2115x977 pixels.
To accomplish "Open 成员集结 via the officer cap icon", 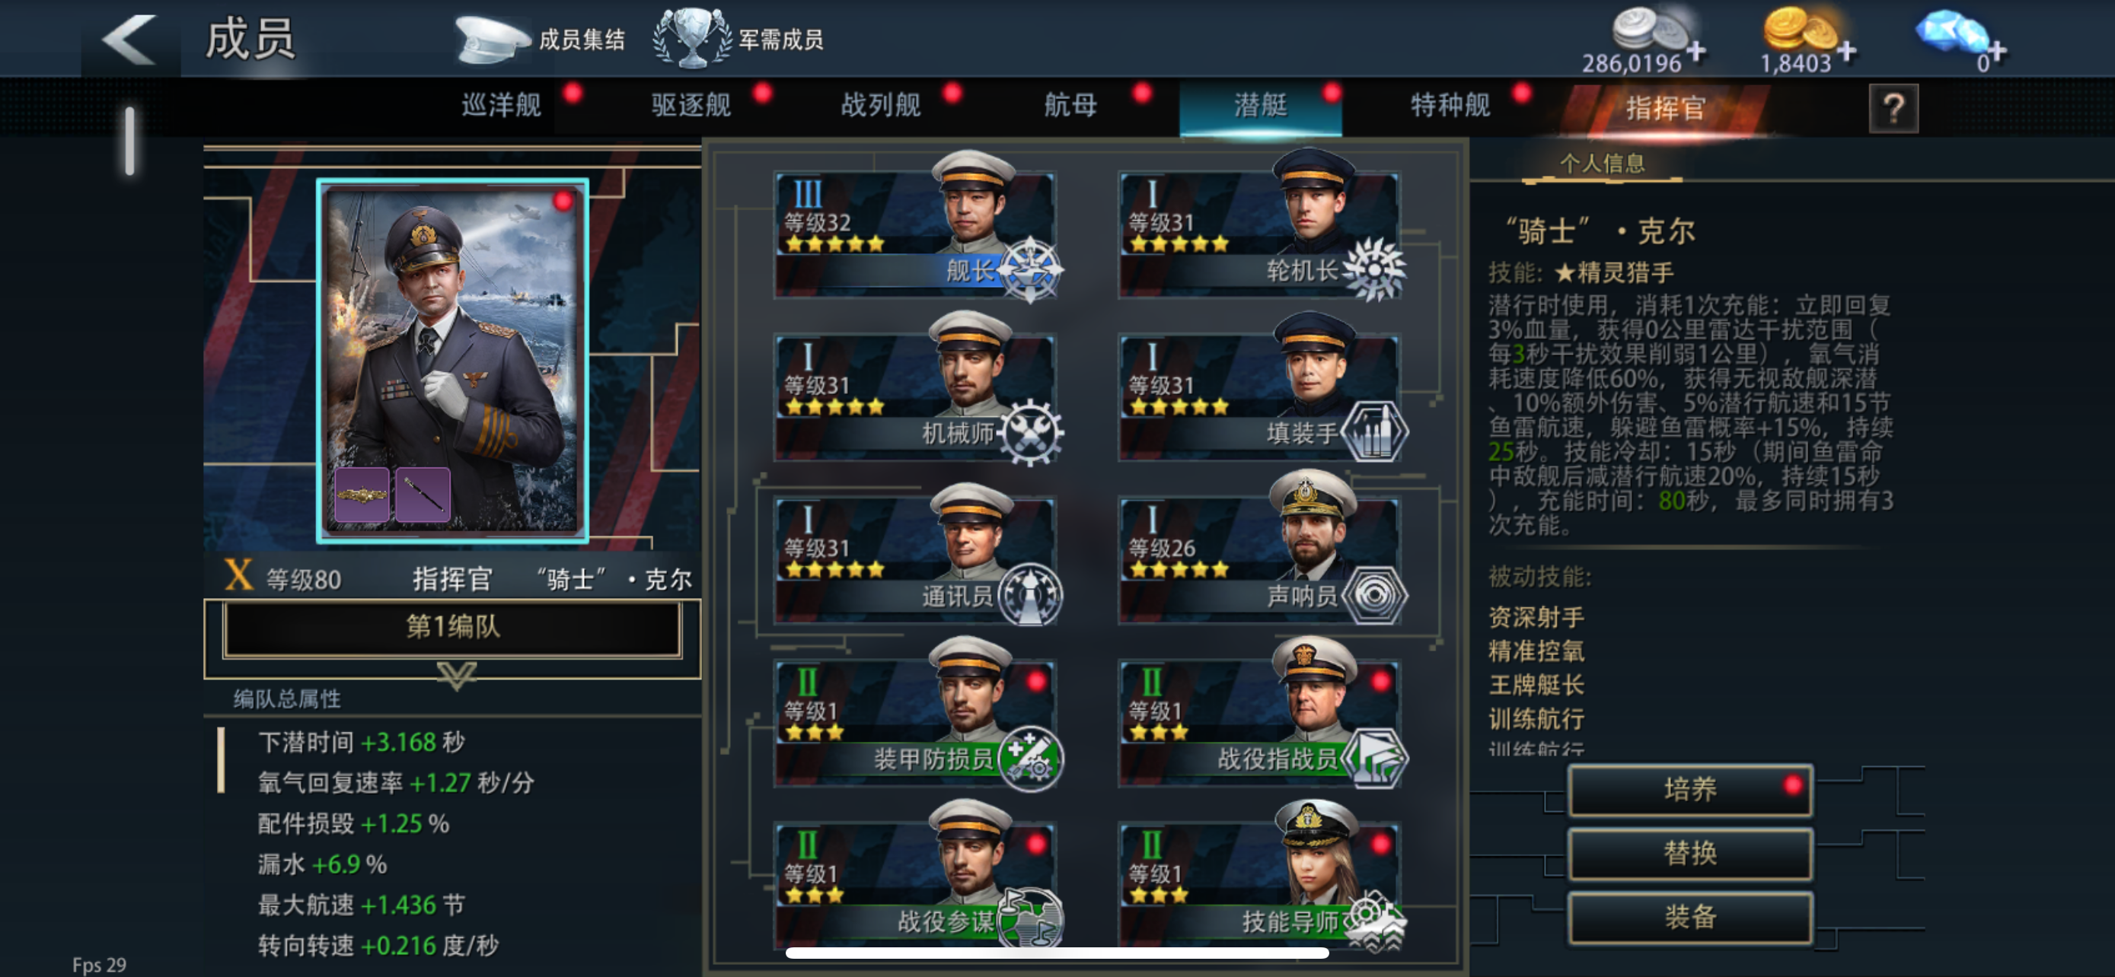I will 491,39.
